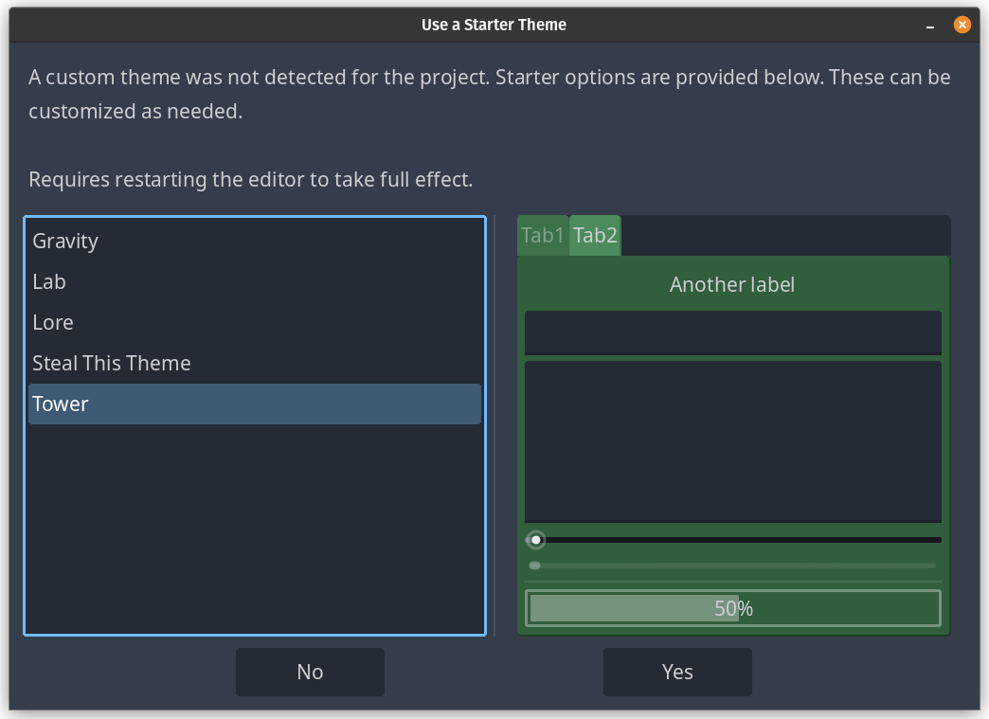Switch to Tab1 in the preview
This screenshot has width=989, height=719.
[x=543, y=236]
